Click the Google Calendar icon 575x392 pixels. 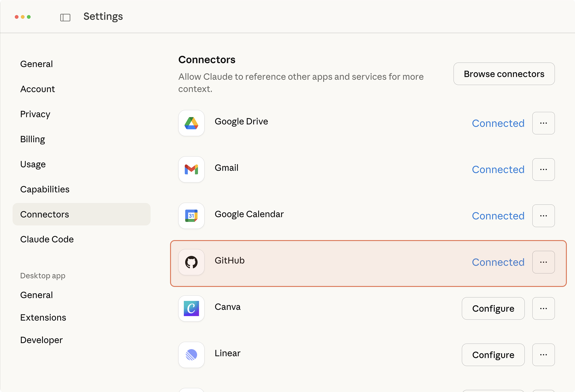191,216
